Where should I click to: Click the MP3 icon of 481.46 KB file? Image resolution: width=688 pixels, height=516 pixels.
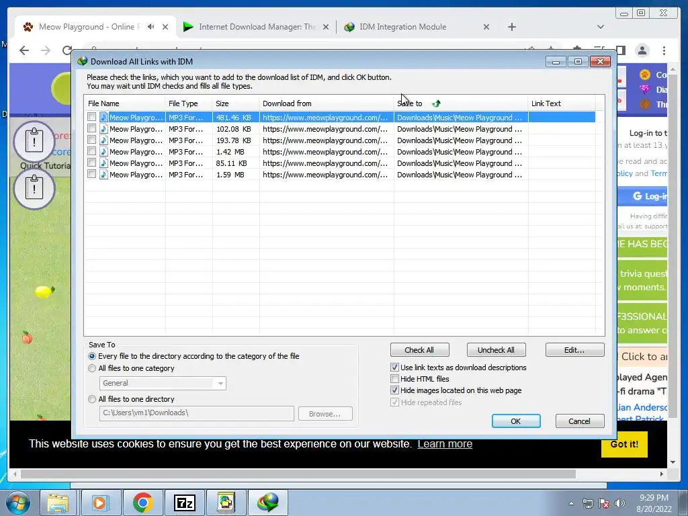coord(103,117)
